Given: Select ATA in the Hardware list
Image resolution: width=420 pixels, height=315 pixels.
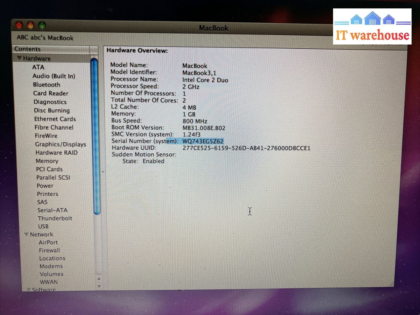Looking at the screenshot, I should click(38, 67).
